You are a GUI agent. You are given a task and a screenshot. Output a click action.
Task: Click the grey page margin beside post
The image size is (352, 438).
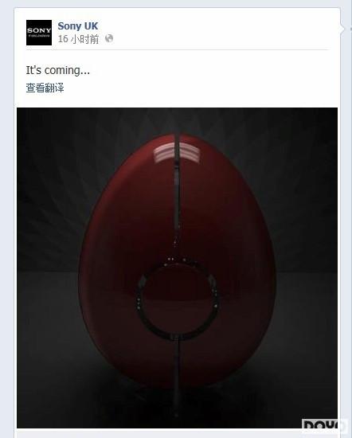click(7, 224)
